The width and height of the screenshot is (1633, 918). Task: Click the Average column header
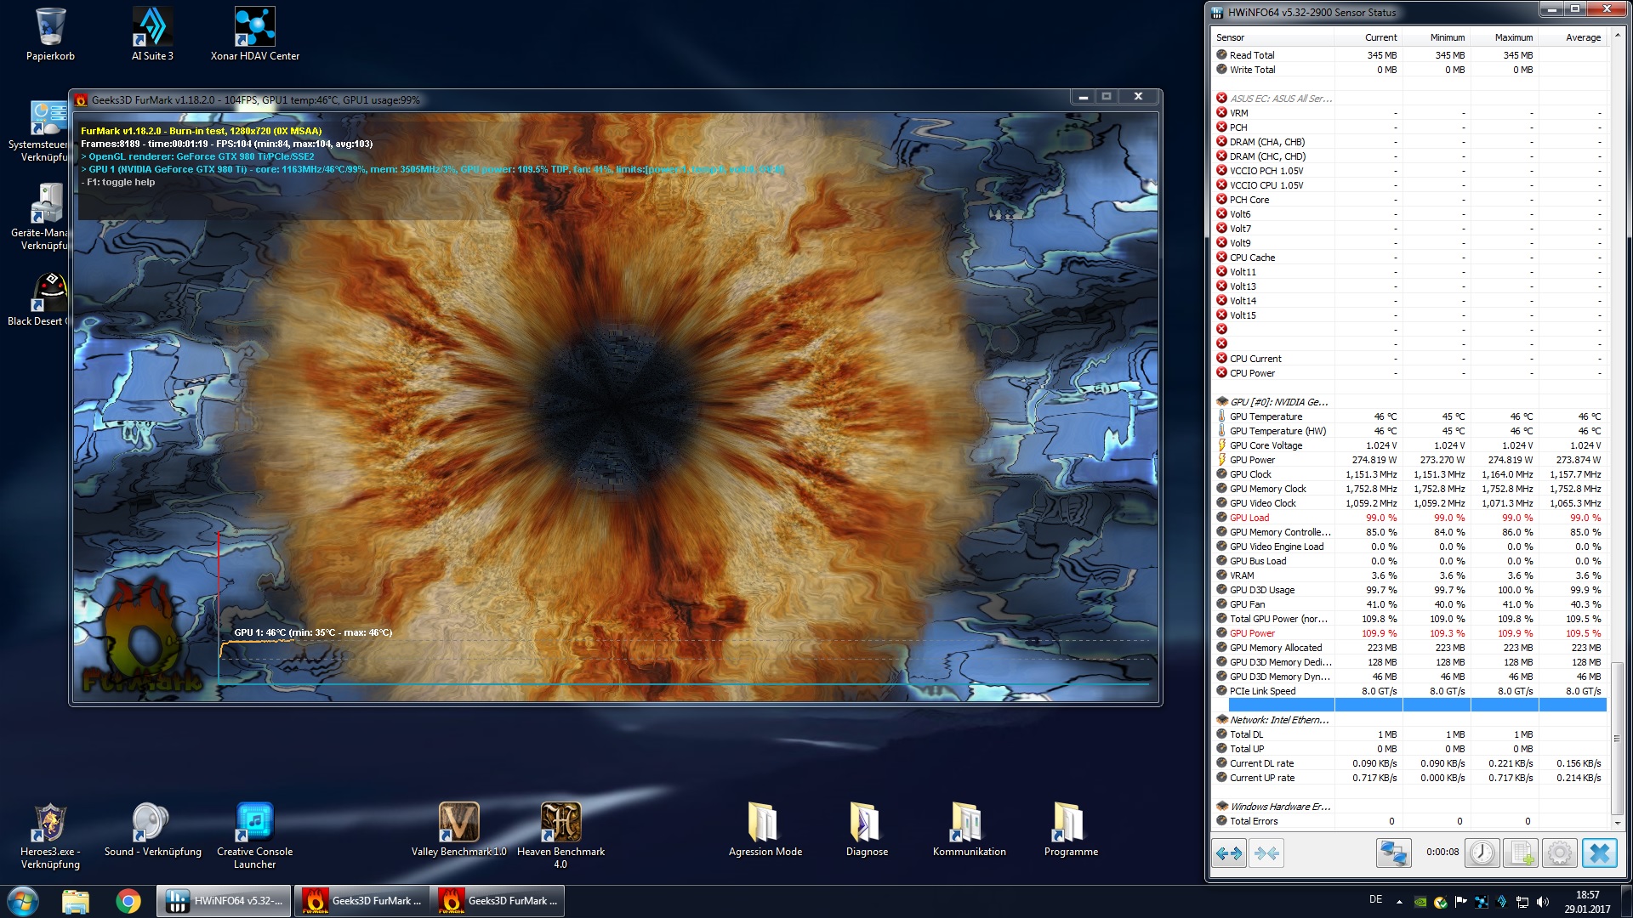click(1582, 37)
